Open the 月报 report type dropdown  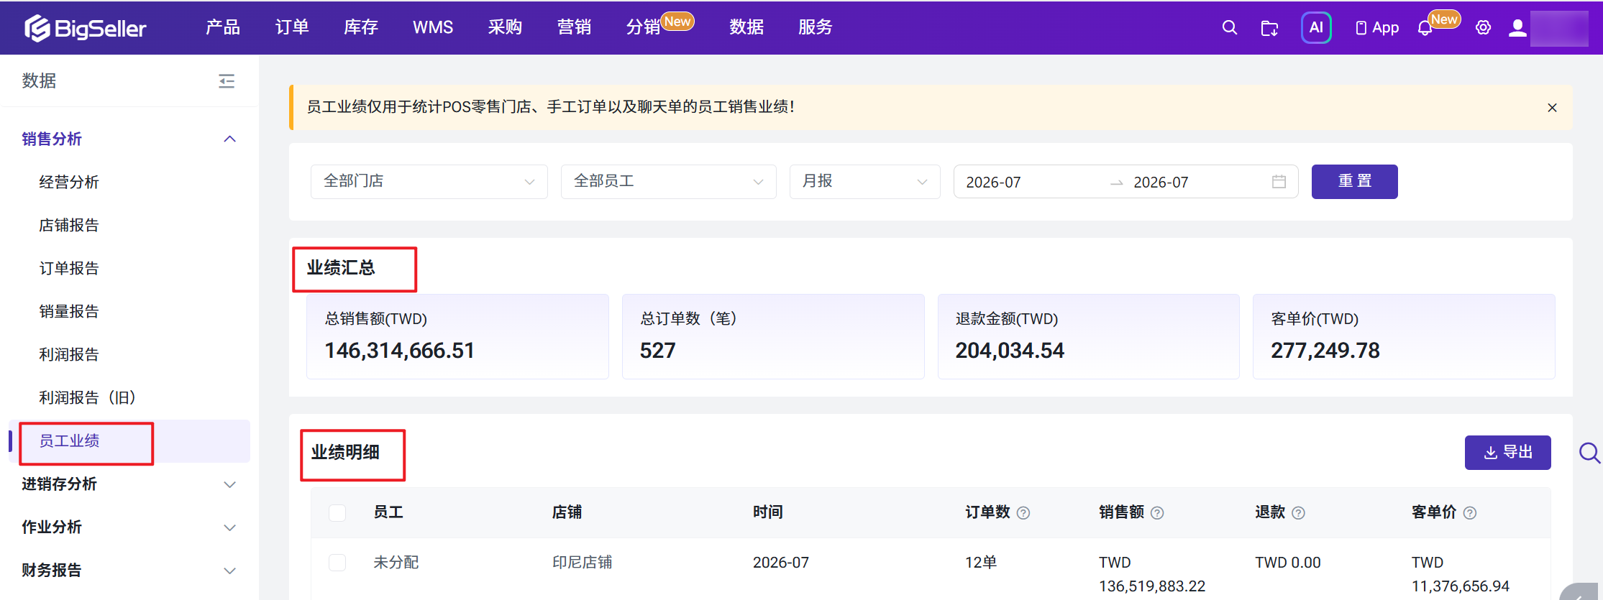click(865, 182)
